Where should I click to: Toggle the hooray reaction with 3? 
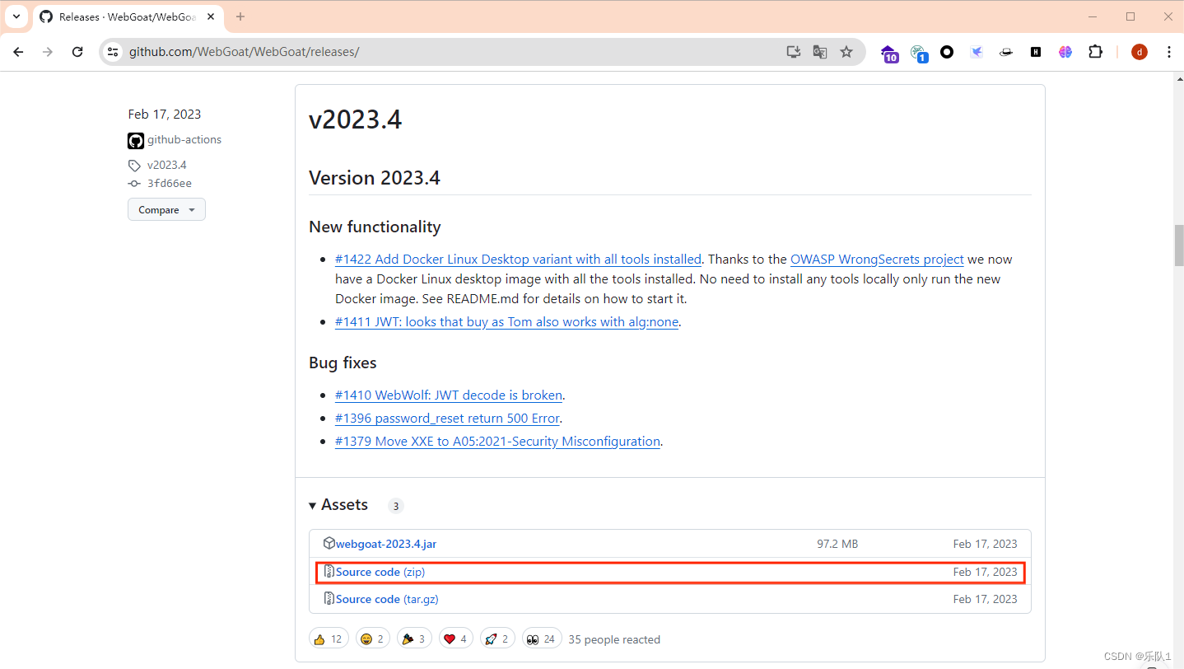[x=414, y=639]
